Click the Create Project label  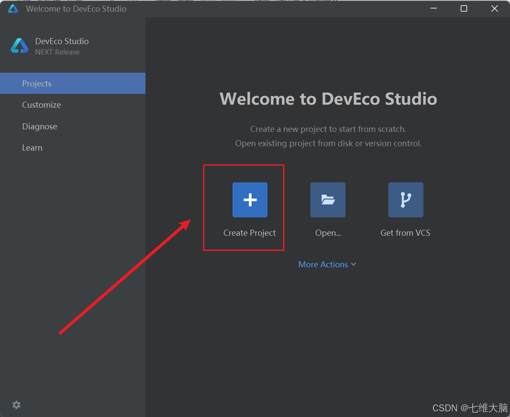coord(249,233)
